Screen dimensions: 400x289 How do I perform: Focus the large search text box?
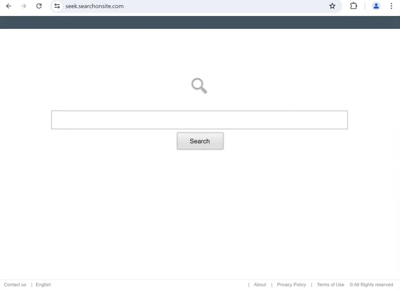point(199,120)
